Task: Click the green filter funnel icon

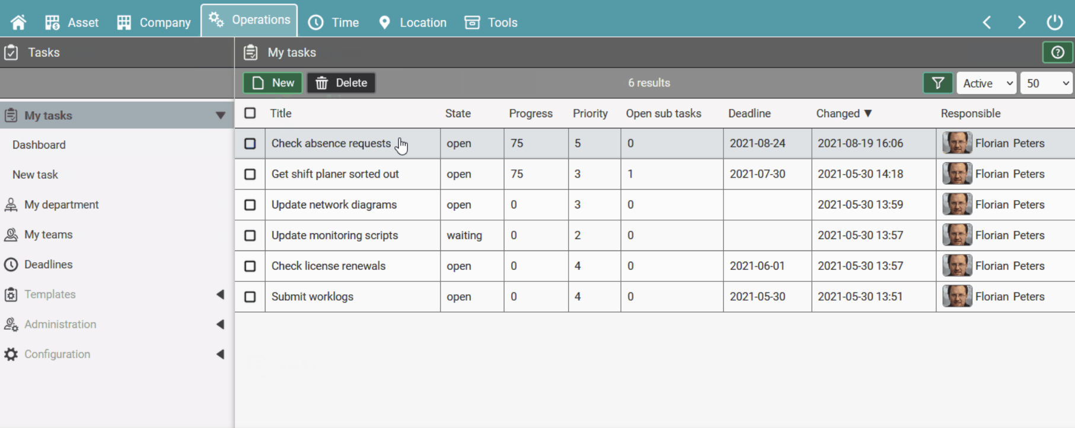Action: point(937,83)
